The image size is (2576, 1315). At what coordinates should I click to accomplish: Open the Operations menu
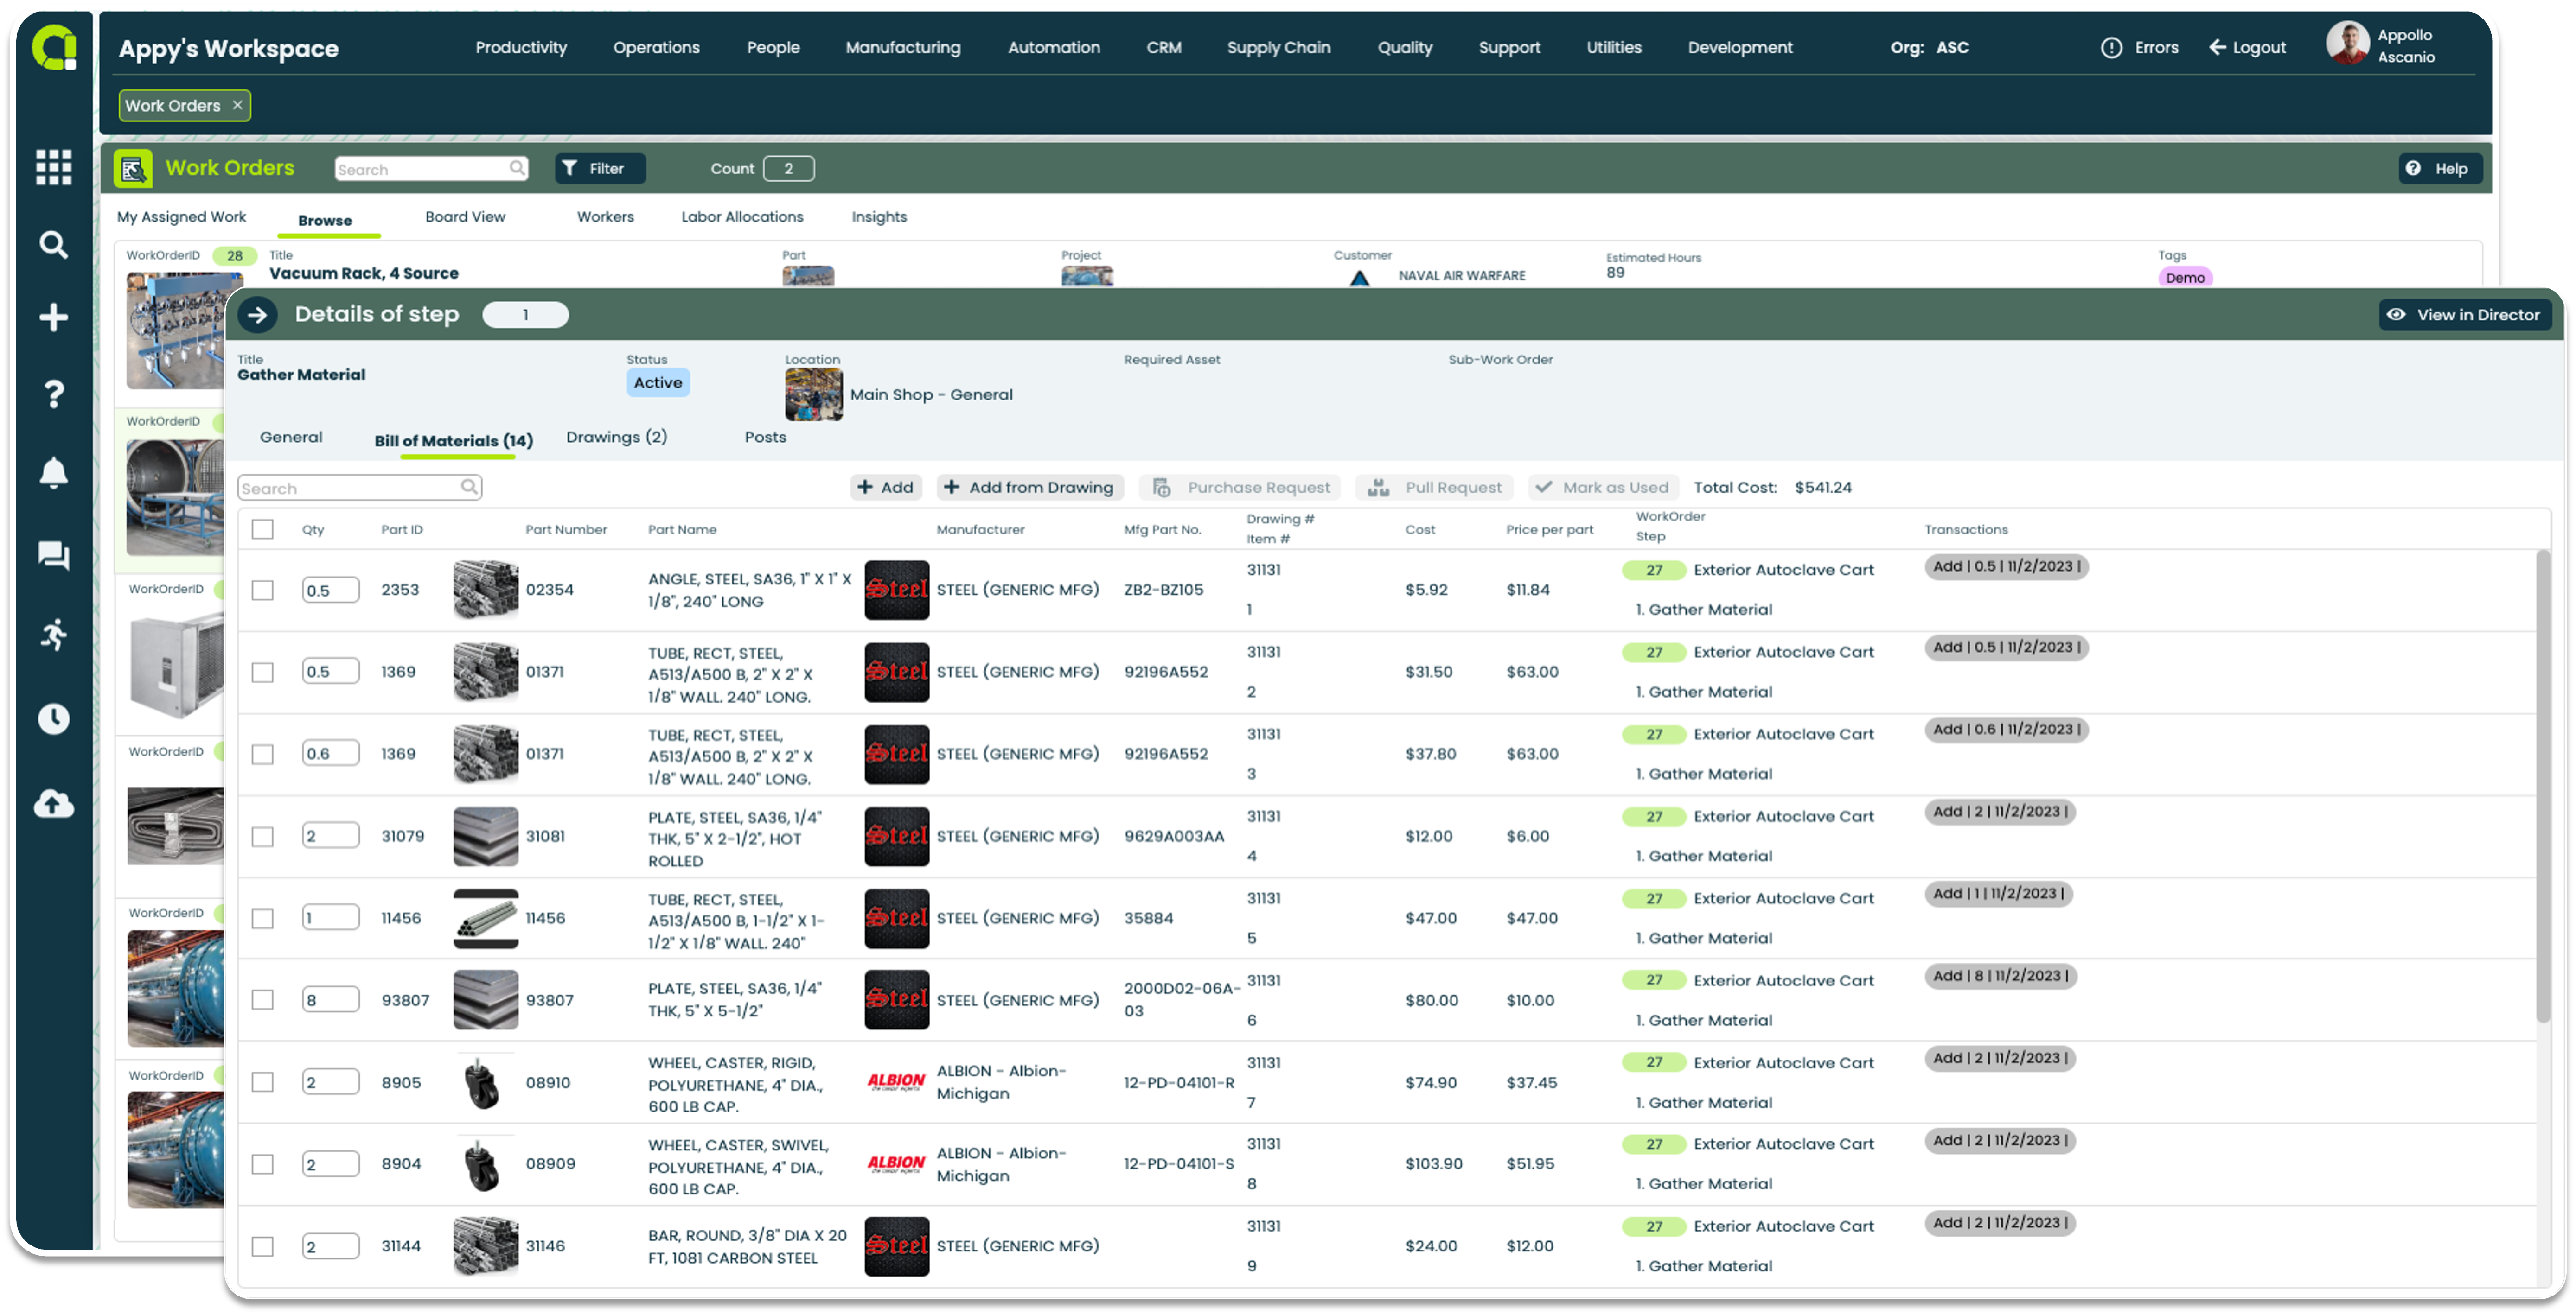tap(656, 47)
